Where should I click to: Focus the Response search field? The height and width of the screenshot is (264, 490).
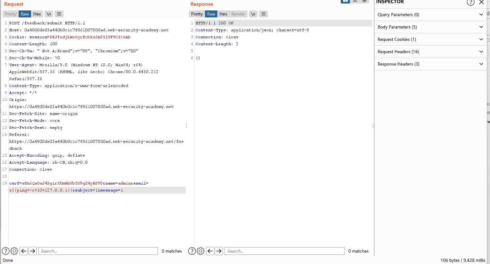pyautogui.click(x=284, y=251)
